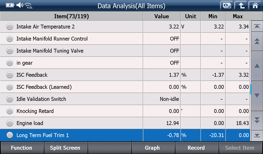Select Intake Air Temperature 2 radio button
The width and height of the screenshot is (263, 154).
coord(10,27)
